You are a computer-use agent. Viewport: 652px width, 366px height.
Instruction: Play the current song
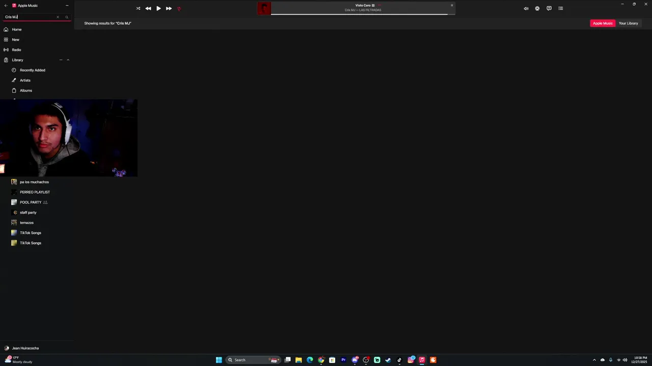(x=158, y=9)
